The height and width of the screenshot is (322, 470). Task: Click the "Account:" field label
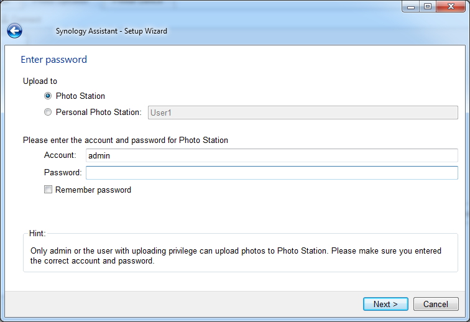click(x=60, y=155)
